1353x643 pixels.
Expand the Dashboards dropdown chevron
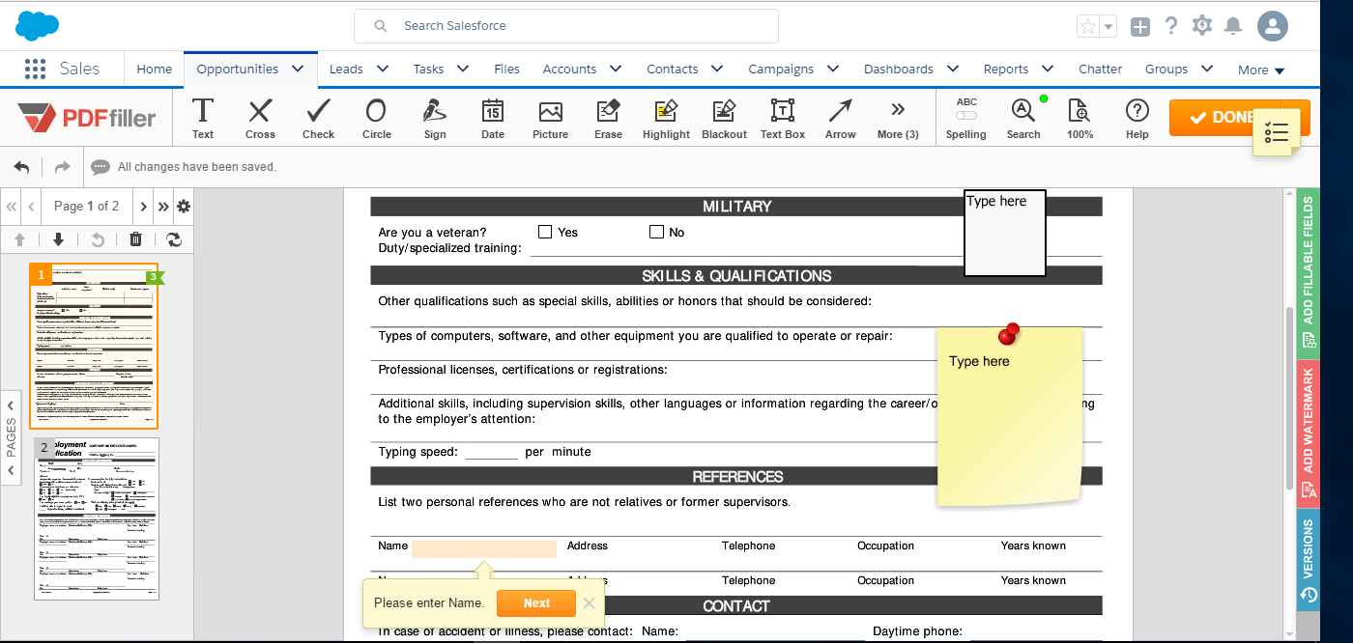pyautogui.click(x=953, y=69)
